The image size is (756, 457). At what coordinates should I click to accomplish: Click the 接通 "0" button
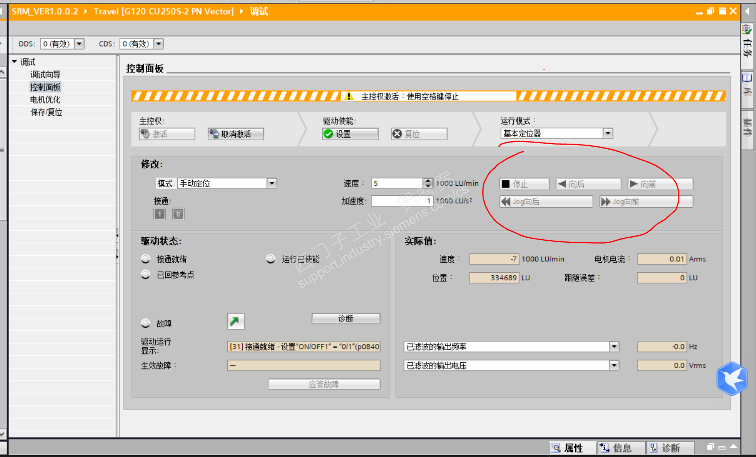click(178, 214)
